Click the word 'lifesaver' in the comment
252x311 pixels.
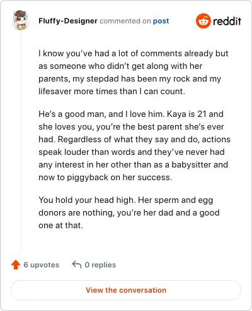point(55,91)
